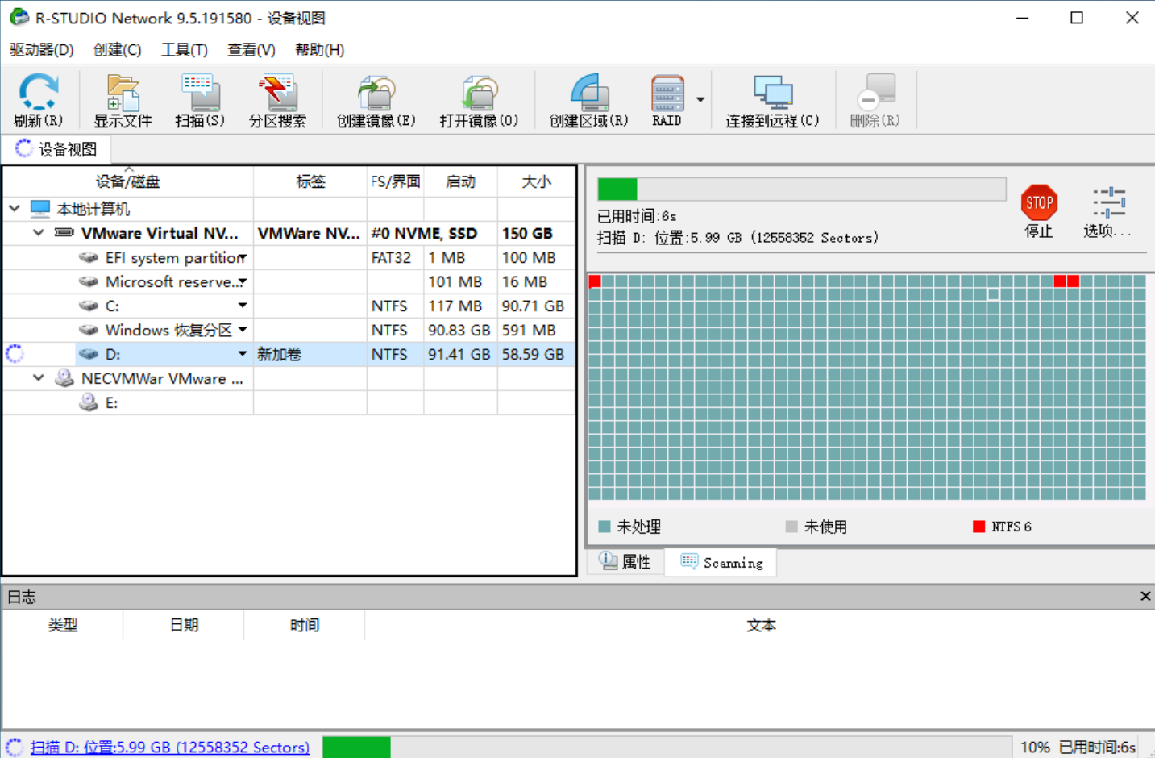
Task: Switch to the 属性 tab
Action: tap(625, 562)
